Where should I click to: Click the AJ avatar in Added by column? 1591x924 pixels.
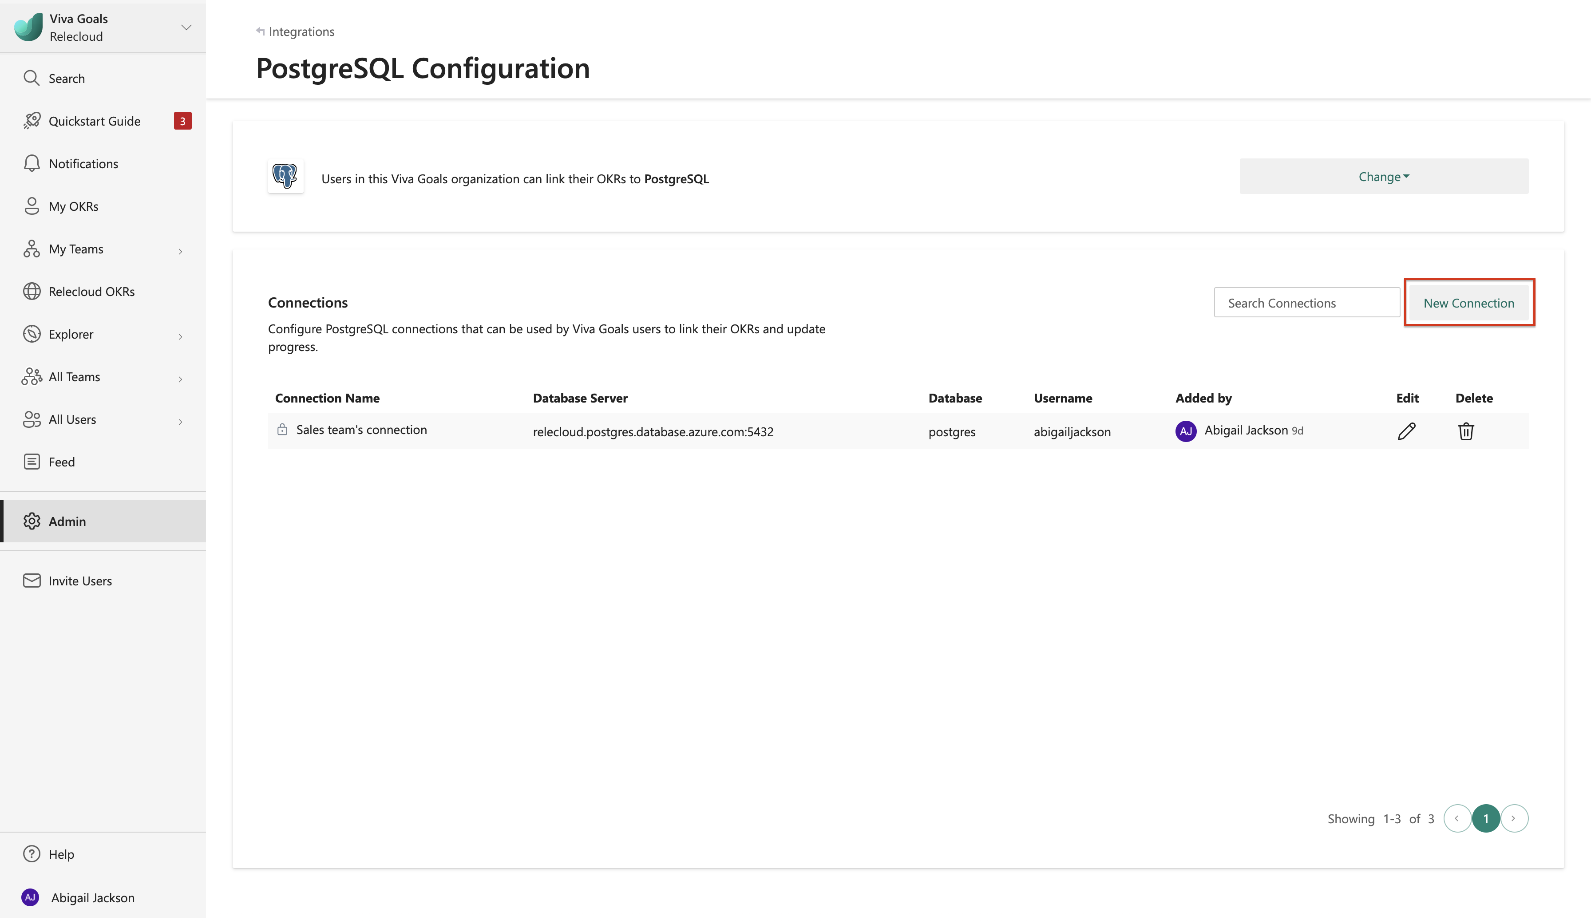pyautogui.click(x=1186, y=431)
